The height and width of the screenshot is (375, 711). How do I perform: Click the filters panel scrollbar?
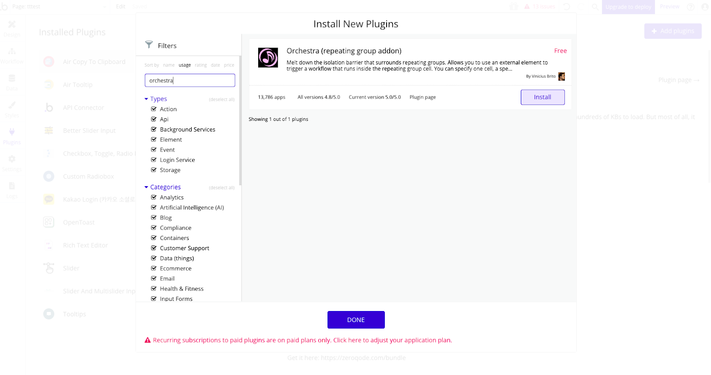pyautogui.click(x=240, y=121)
